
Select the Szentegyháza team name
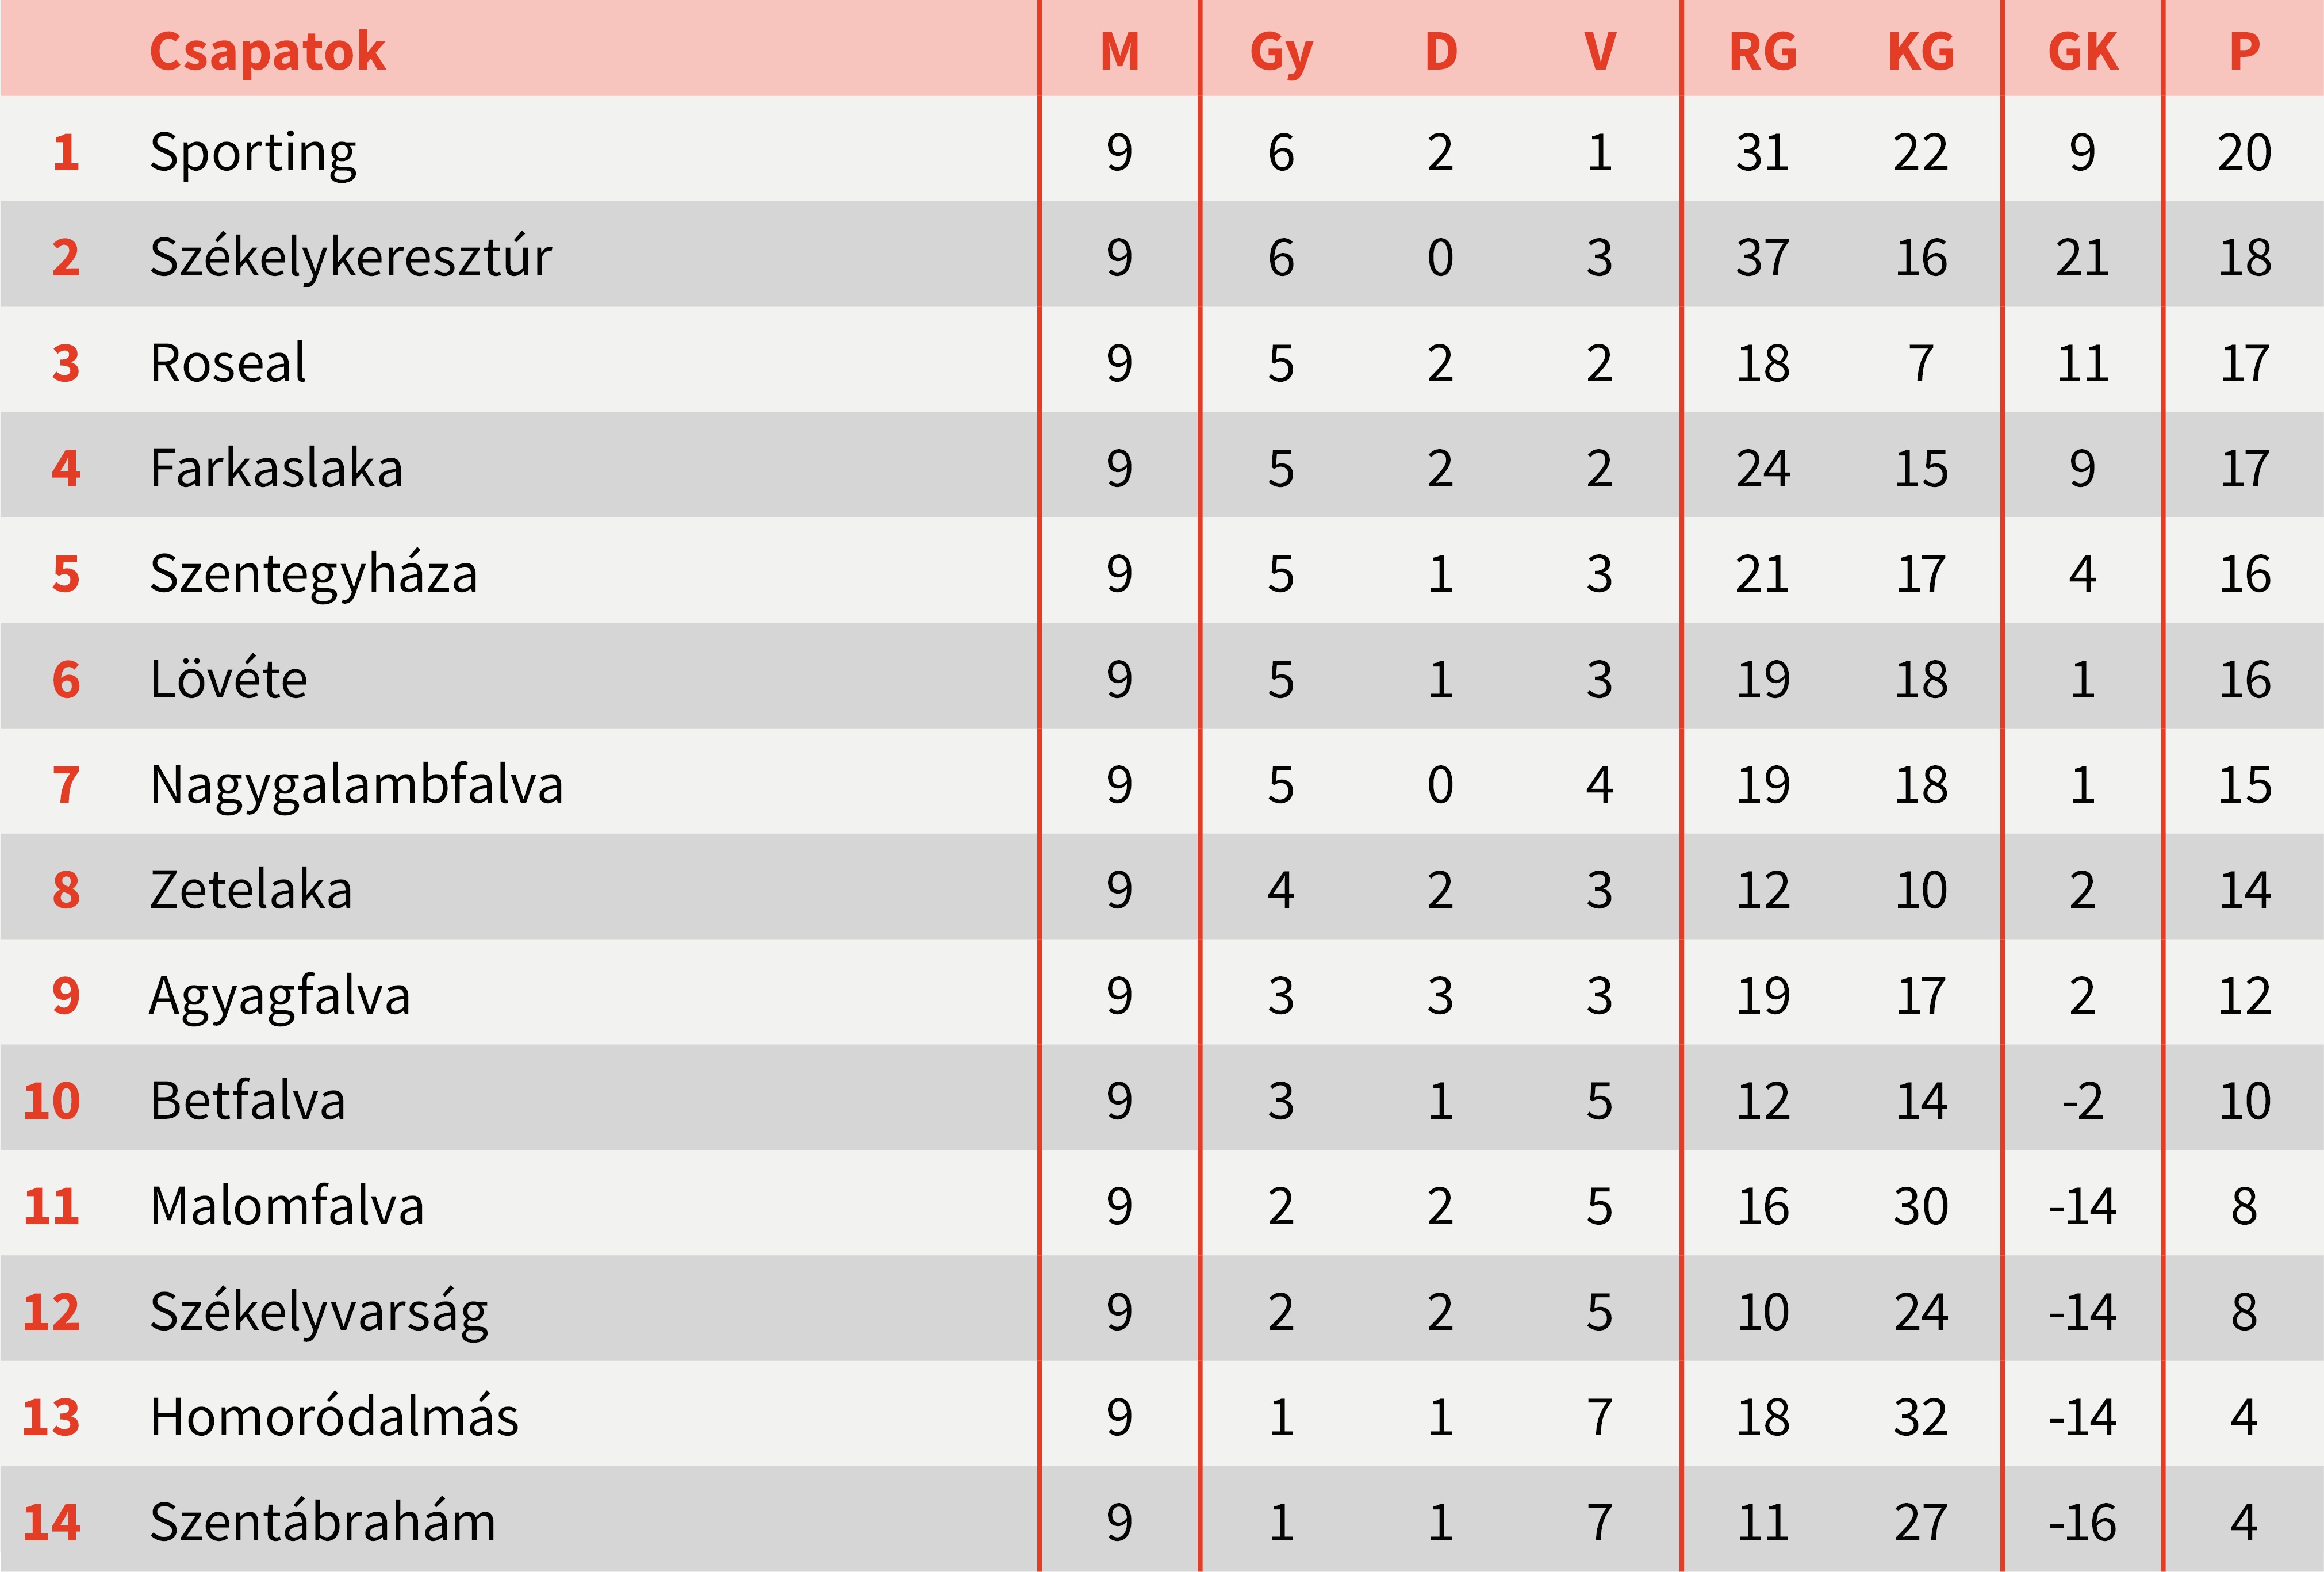click(313, 574)
